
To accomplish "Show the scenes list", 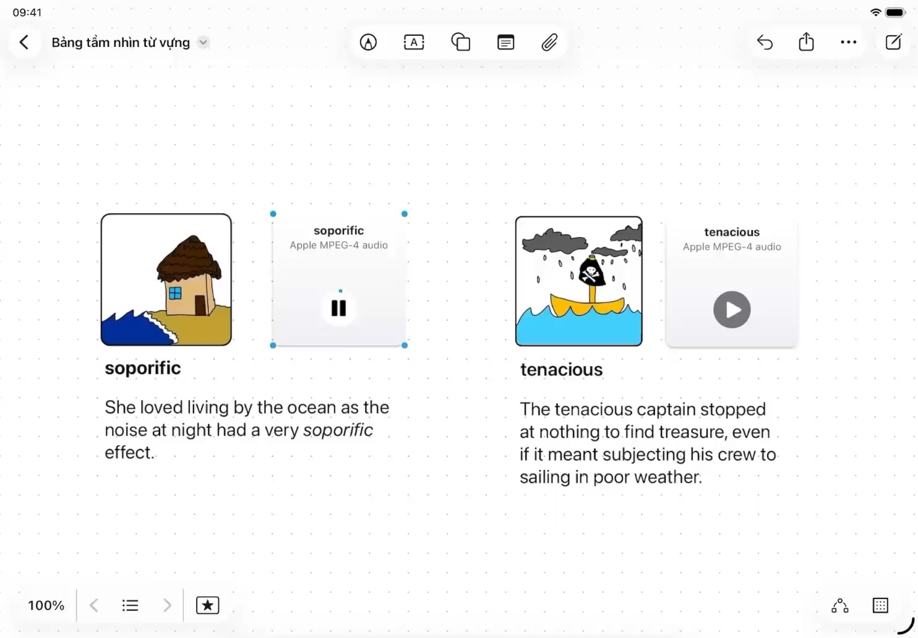I will point(130,605).
